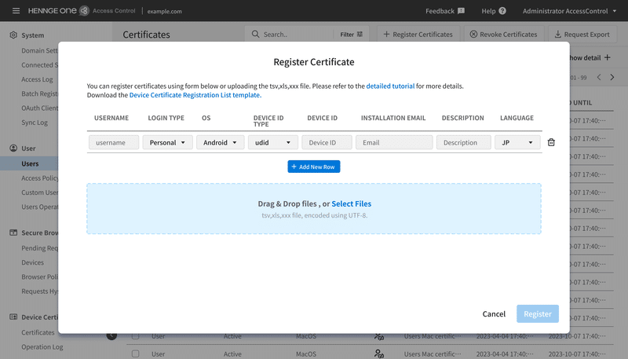Cancel the Register Certificate dialog

click(494, 313)
